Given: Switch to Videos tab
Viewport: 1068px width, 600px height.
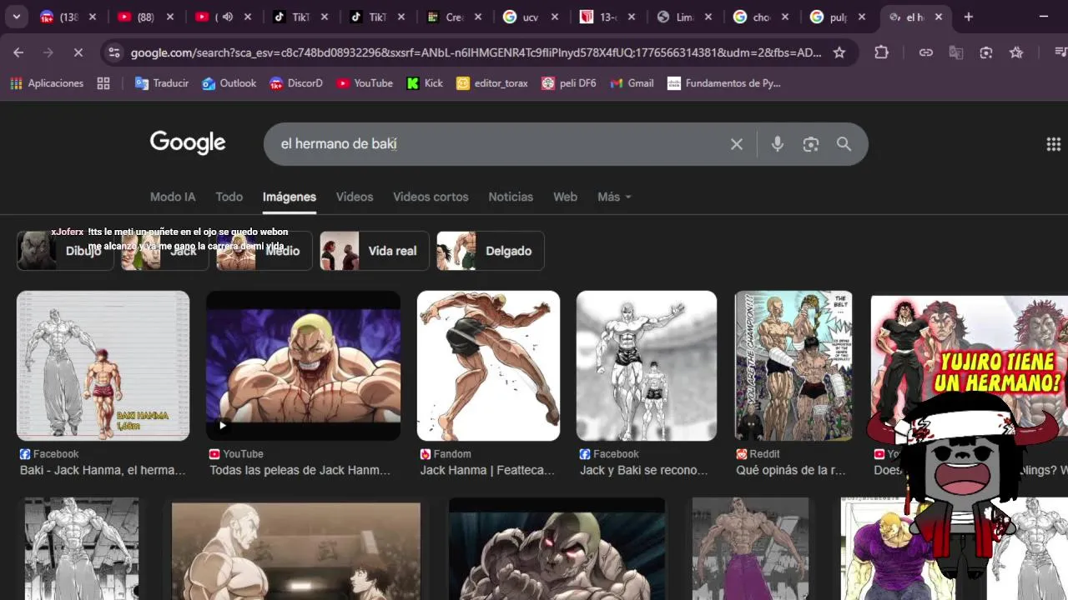Looking at the screenshot, I should click(355, 197).
